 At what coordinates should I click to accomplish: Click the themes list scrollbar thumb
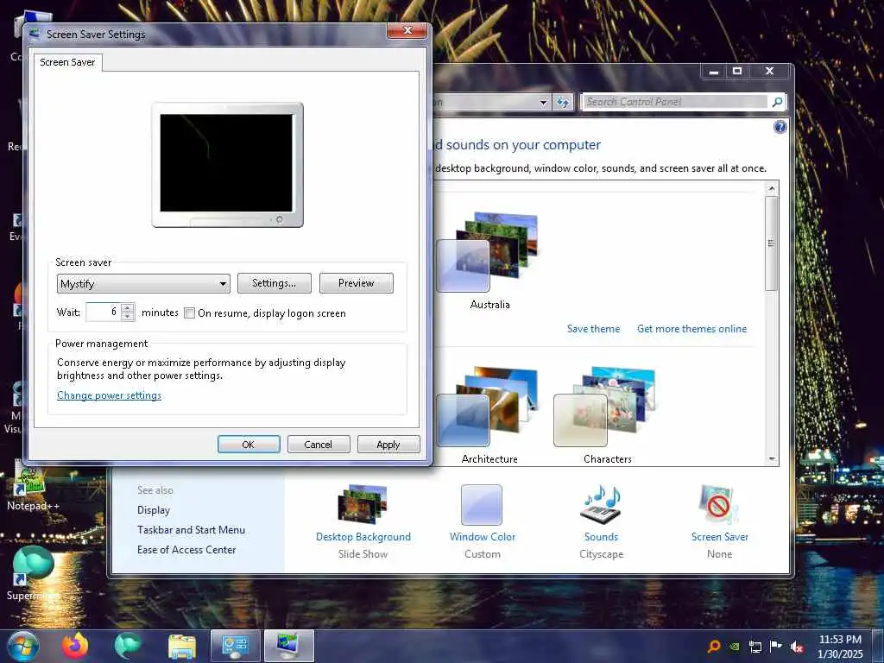[772, 243]
